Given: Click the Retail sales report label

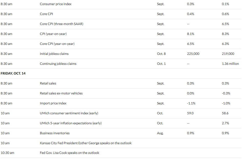Looking at the screenshot, I should (x=48, y=83).
